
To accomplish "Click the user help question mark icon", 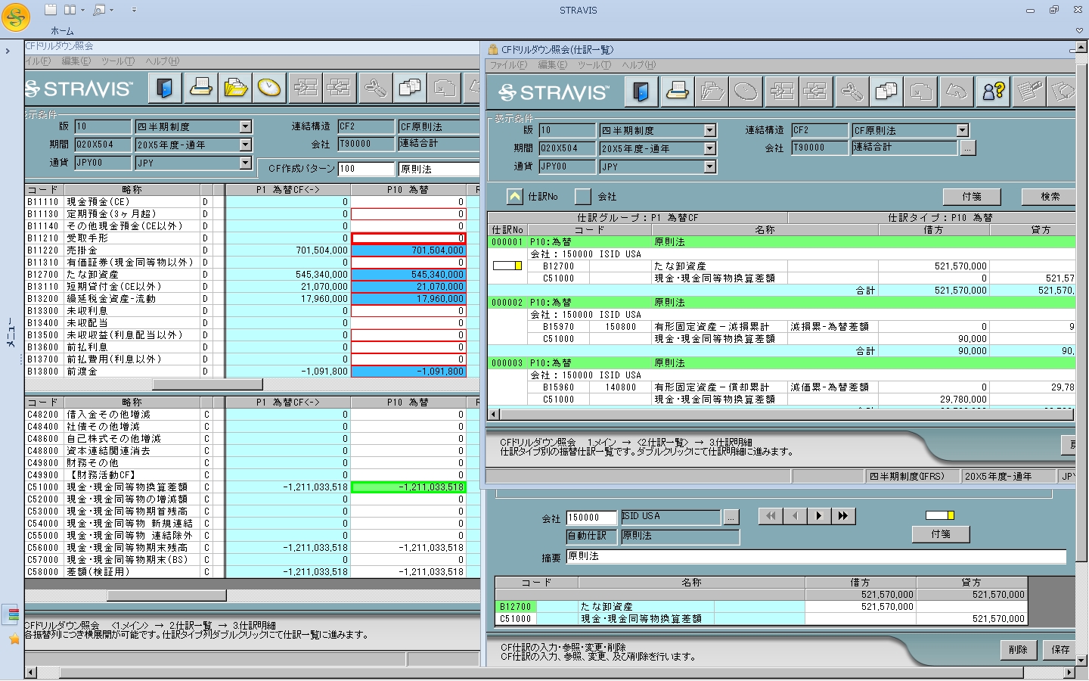I will click(x=992, y=92).
